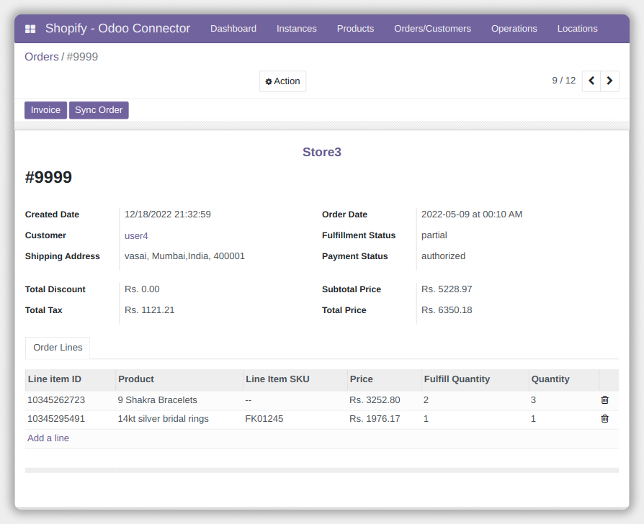Click product 14kt silver bridal rings
The width and height of the screenshot is (644, 524).
[x=163, y=419]
